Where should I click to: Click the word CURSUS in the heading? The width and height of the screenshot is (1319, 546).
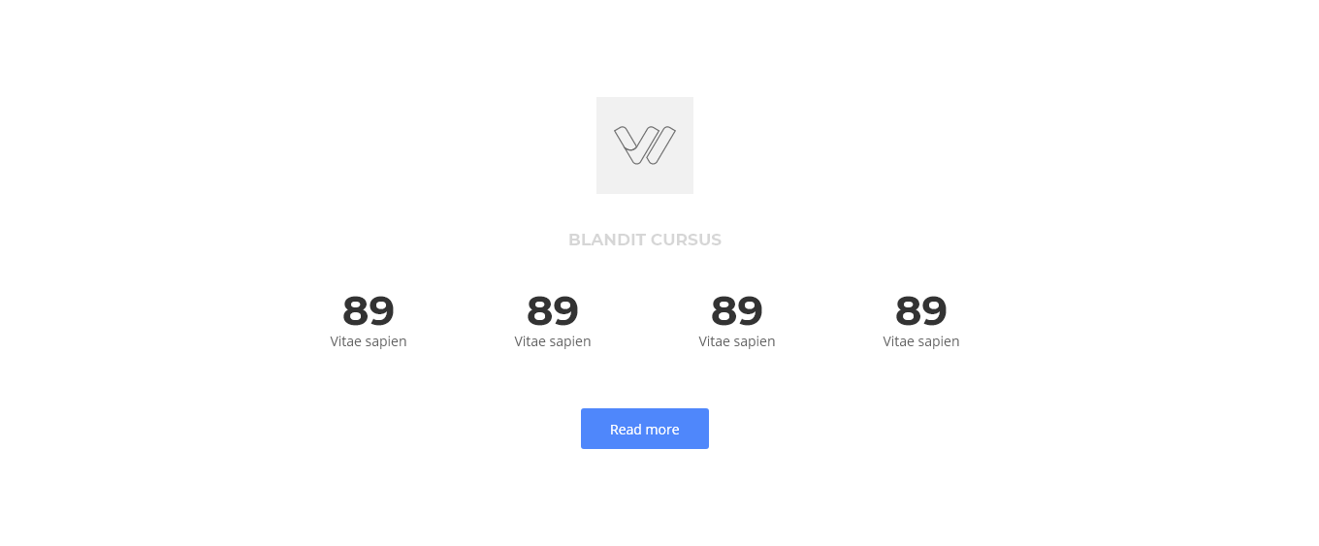pos(687,240)
